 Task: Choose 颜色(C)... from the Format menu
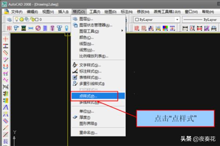[x=98, y=38]
